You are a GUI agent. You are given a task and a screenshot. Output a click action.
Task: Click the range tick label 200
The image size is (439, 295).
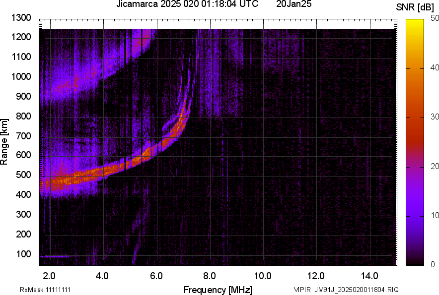[23, 234]
